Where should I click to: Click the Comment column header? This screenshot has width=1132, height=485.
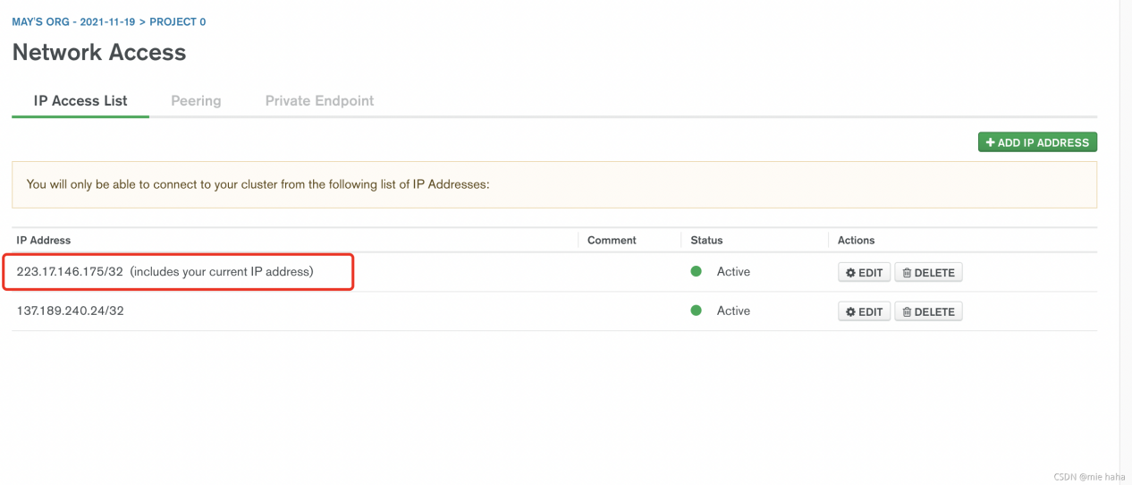612,240
